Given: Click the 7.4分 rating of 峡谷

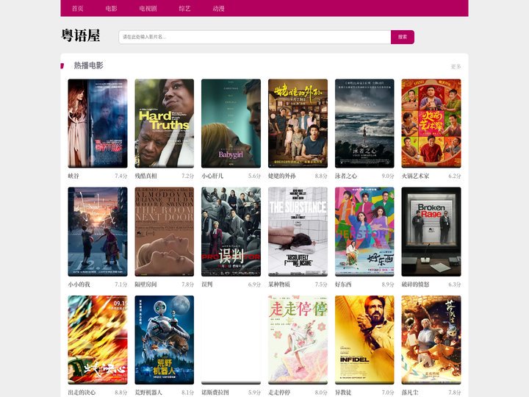Looking at the screenshot, I should [121, 176].
